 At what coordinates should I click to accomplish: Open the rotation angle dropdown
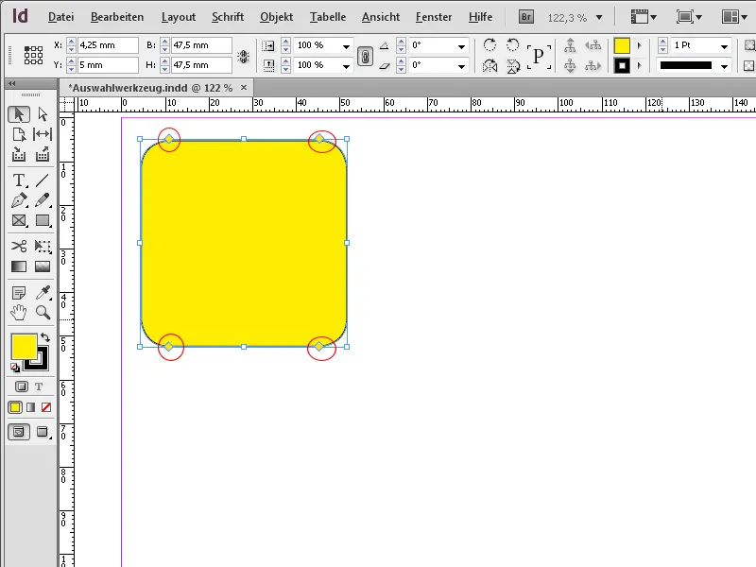(460, 45)
